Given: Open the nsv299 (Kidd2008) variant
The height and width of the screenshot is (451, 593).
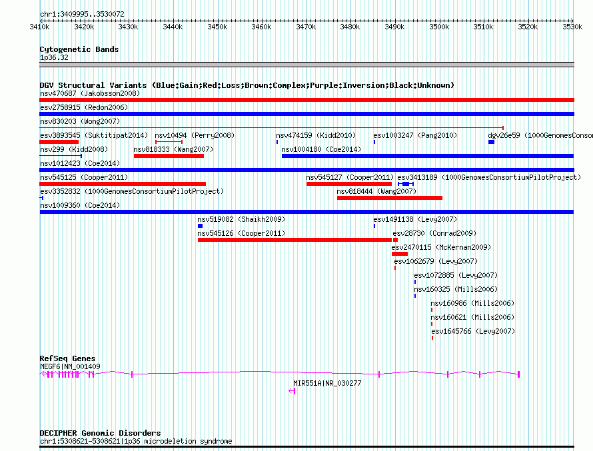Looking at the screenshot, I should [x=74, y=149].
